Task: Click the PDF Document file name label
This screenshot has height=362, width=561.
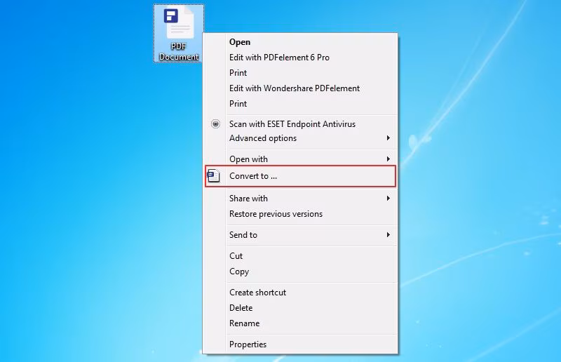Action: (179, 51)
